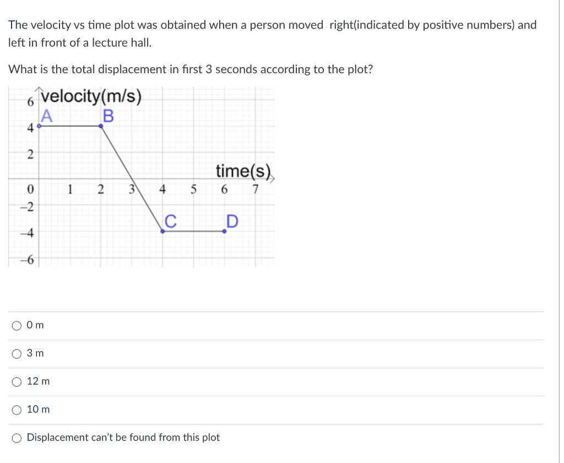Click the 3 m answer label text
The height and width of the screenshot is (463, 564).
pyautogui.click(x=35, y=353)
